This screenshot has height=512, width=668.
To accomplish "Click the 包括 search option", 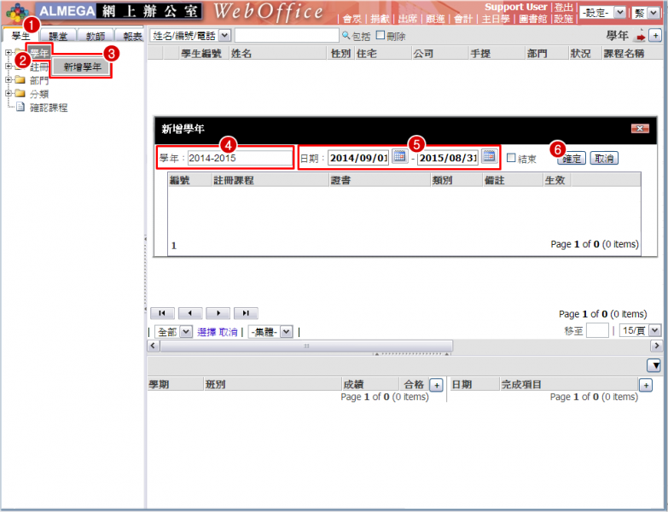I will (361, 37).
